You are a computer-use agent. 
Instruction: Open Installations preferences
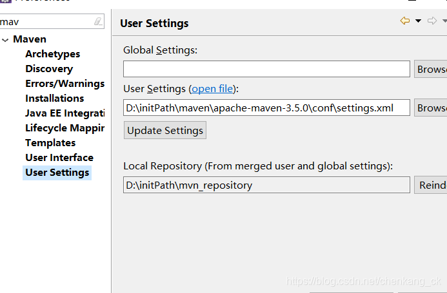54,99
